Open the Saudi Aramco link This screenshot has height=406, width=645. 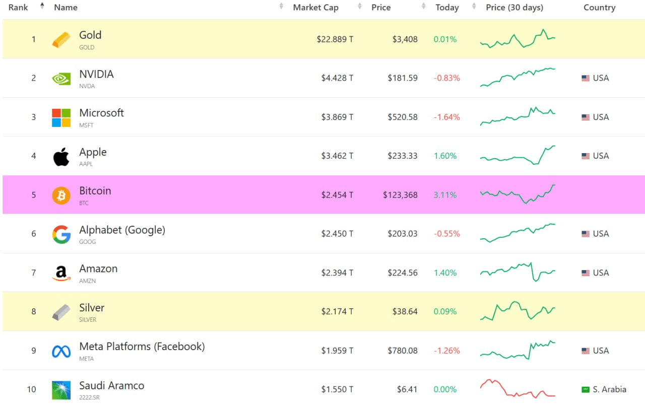111,386
